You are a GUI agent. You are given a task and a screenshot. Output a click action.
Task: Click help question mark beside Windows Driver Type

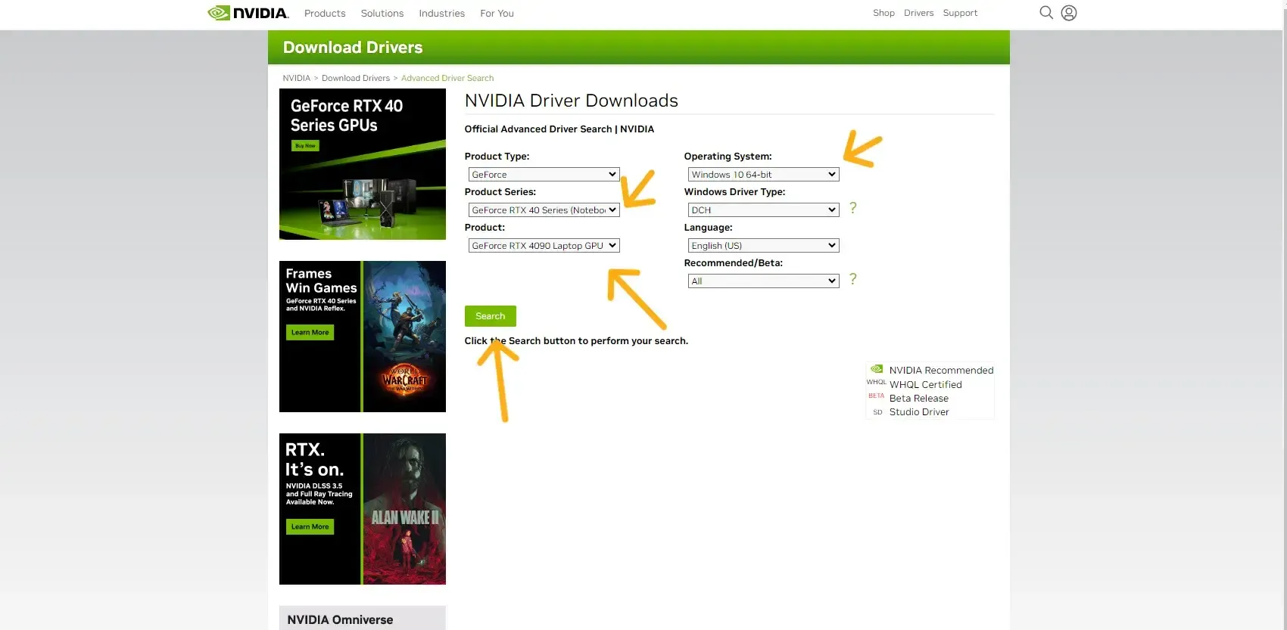pos(852,208)
